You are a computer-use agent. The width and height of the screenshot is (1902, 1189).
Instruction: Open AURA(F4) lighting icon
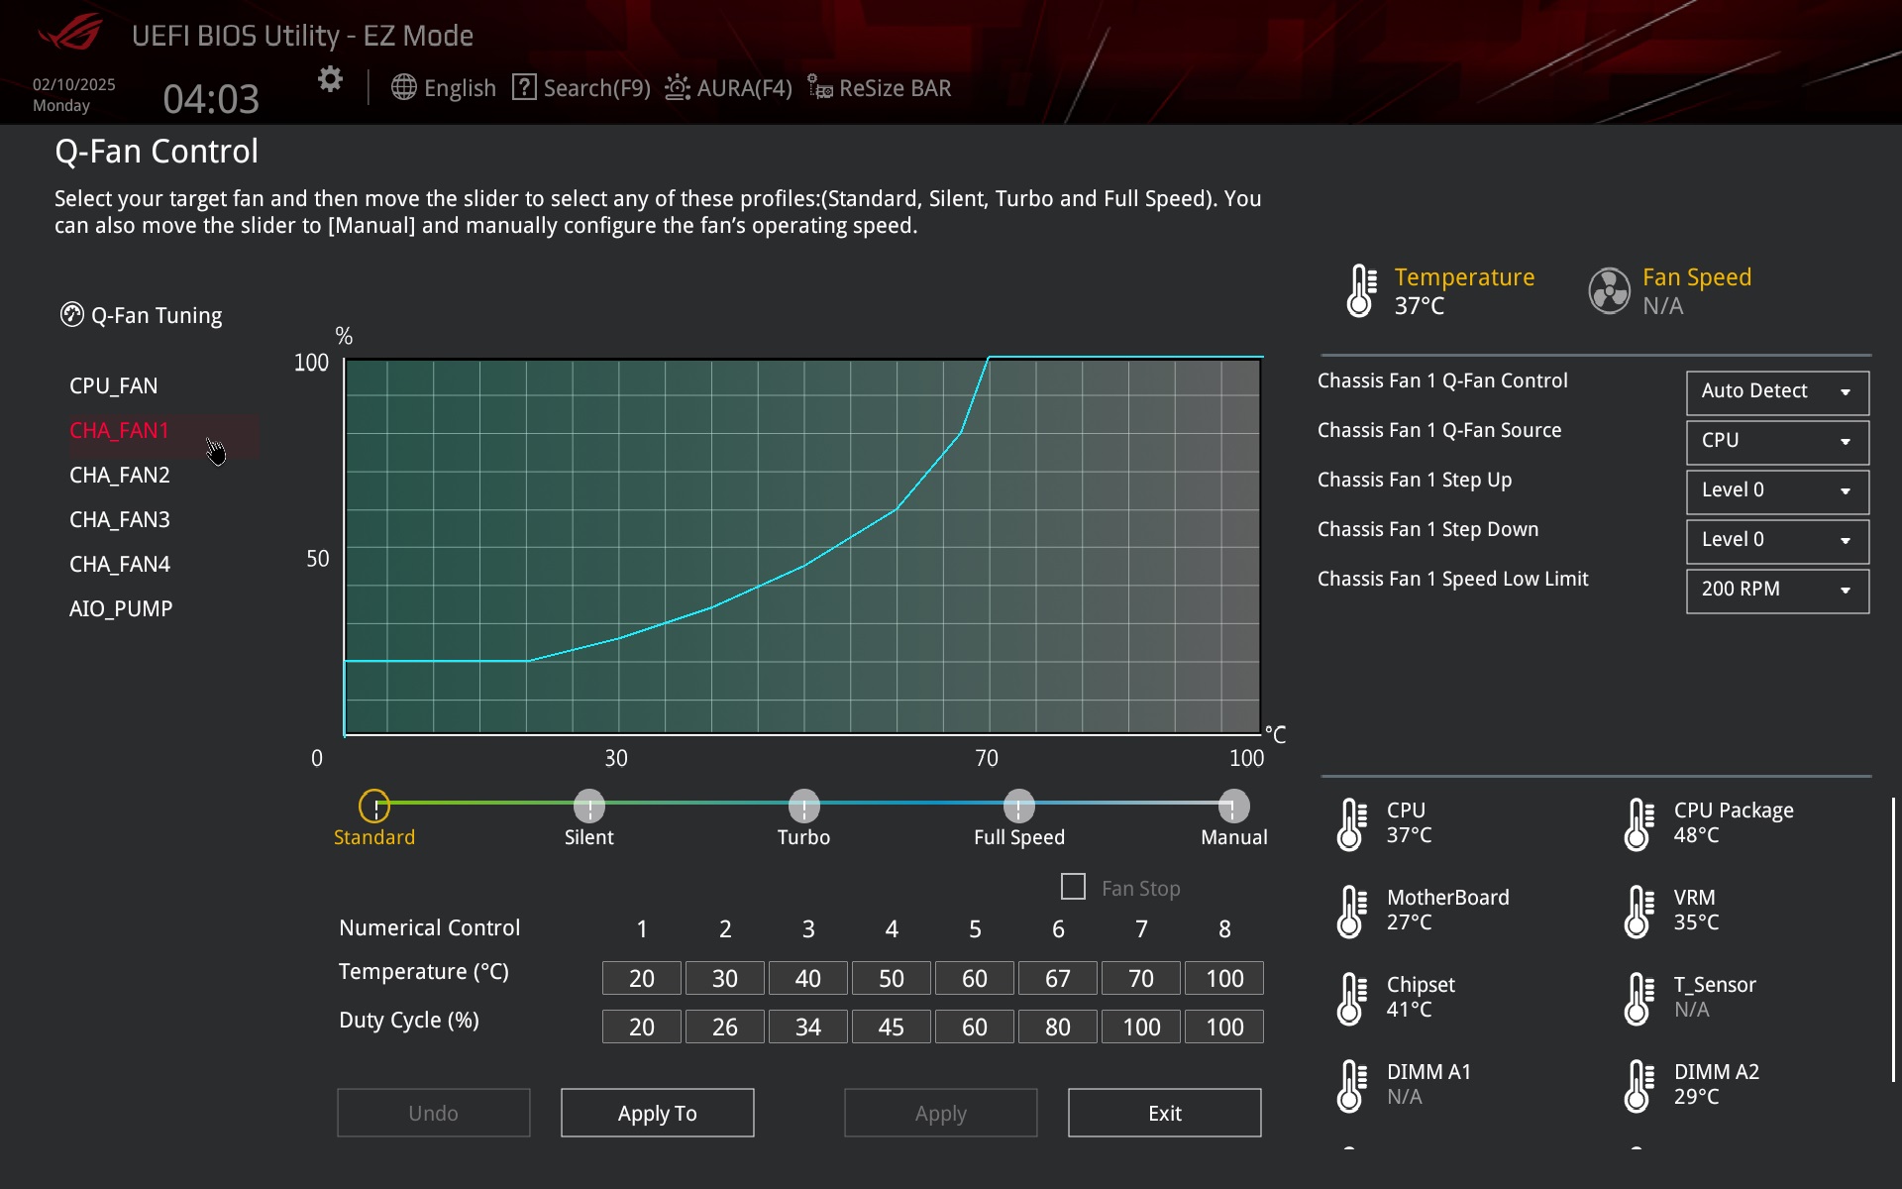click(678, 87)
